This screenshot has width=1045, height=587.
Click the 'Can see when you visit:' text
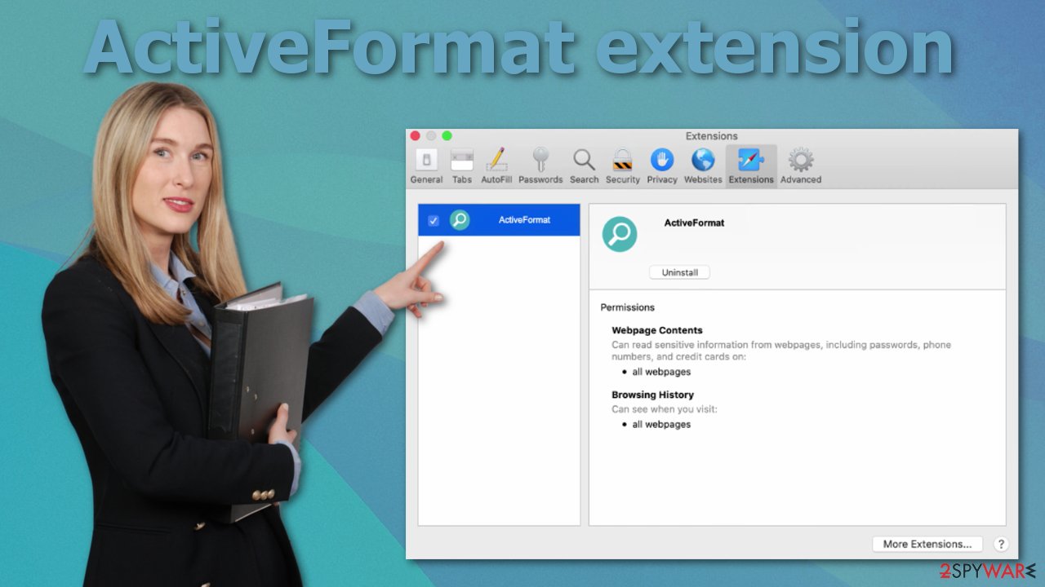tap(665, 409)
